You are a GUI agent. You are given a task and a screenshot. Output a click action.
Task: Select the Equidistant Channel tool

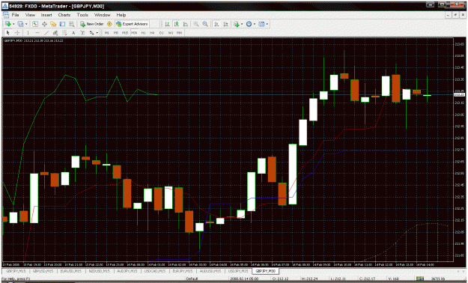click(55, 33)
